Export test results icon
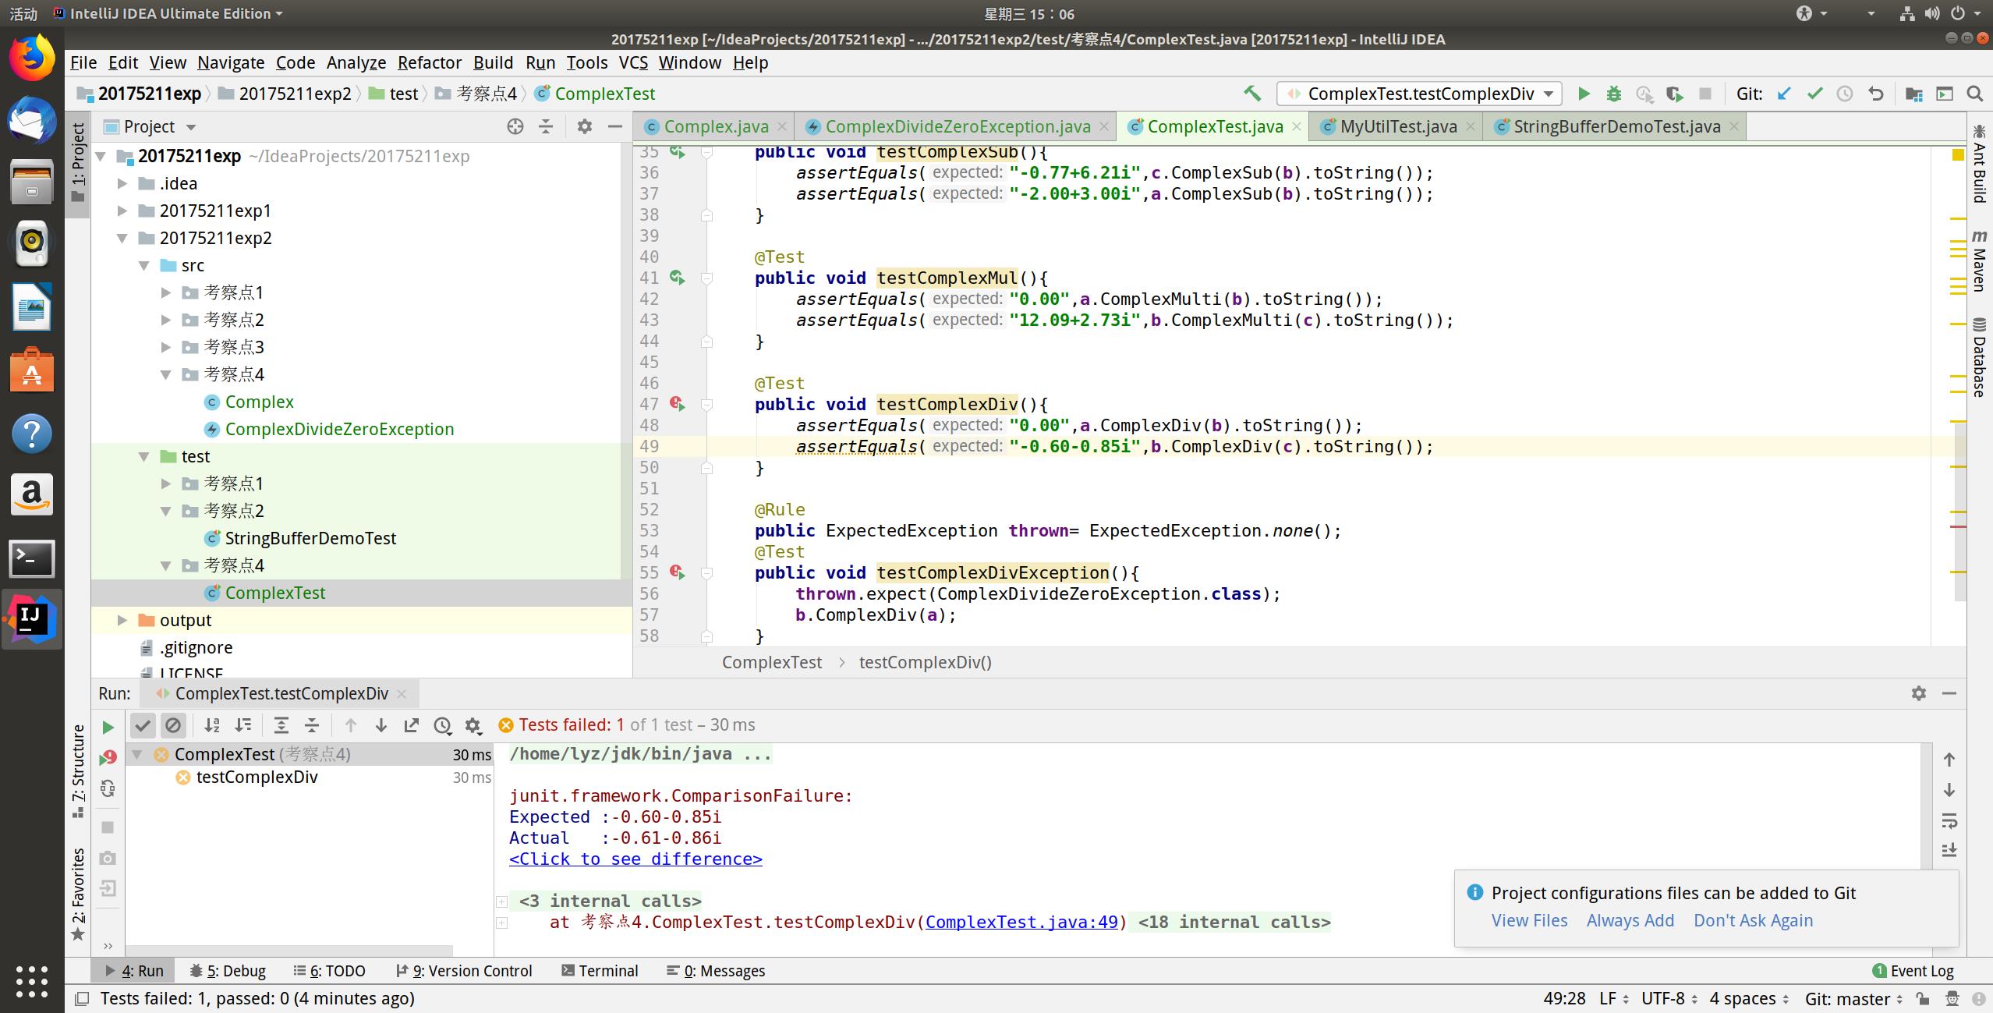Image resolution: width=1993 pixels, height=1013 pixels. tap(412, 725)
